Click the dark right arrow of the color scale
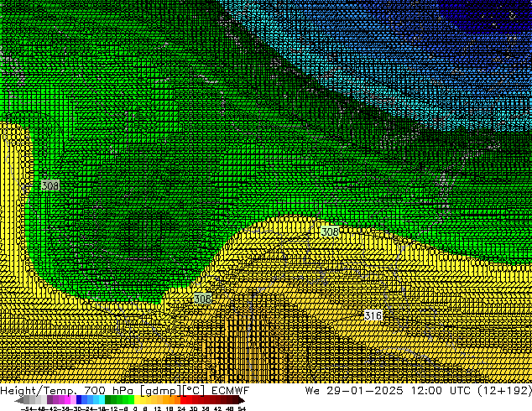This screenshot has width=532, height=411. (x=242, y=400)
